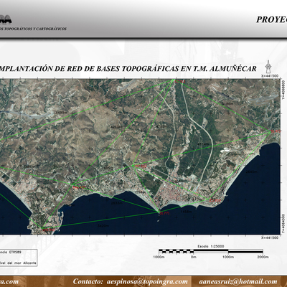The image size is (287, 287).
Task: Click the '4114m' distance label on the map
Action: point(203,144)
